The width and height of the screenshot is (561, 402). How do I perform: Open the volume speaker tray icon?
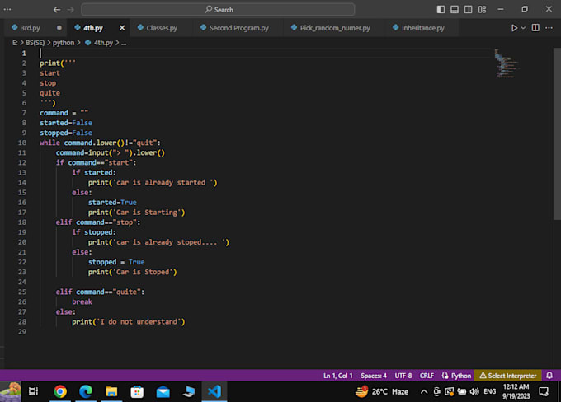tap(474, 391)
